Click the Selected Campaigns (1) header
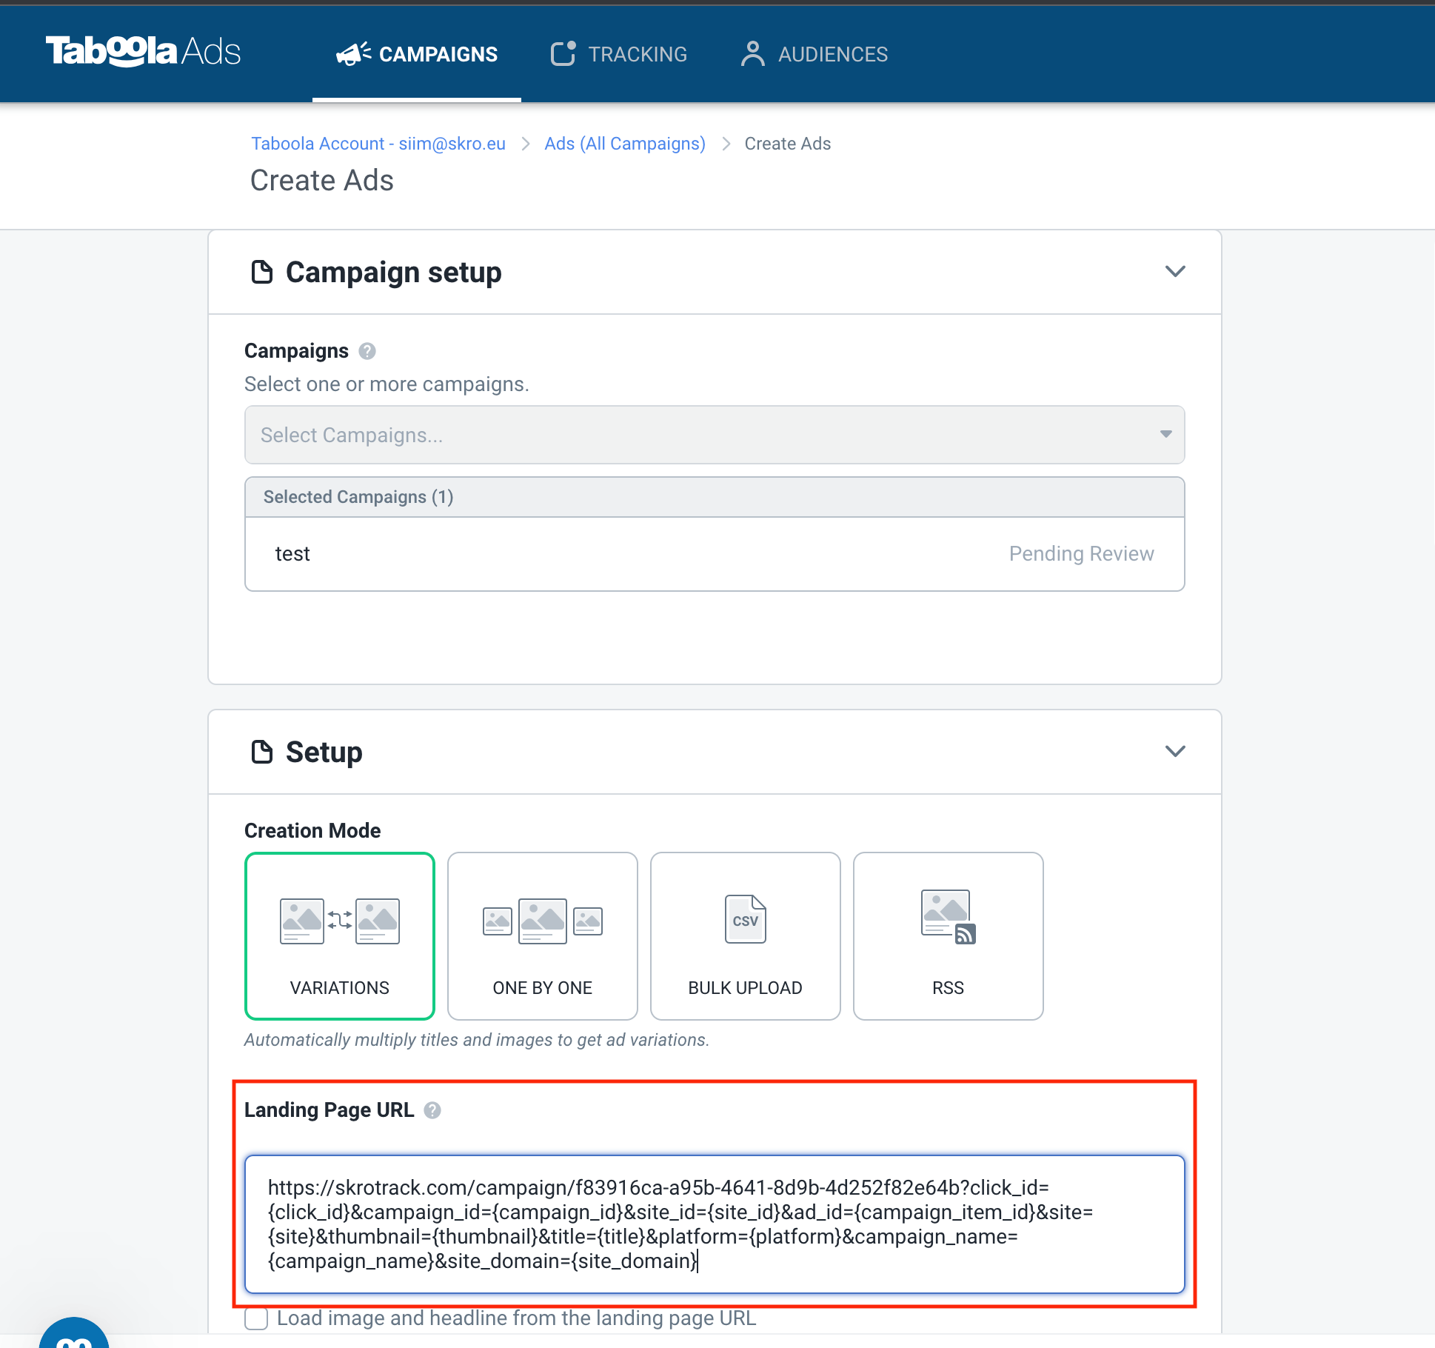This screenshot has height=1348, width=1435. tap(715, 497)
